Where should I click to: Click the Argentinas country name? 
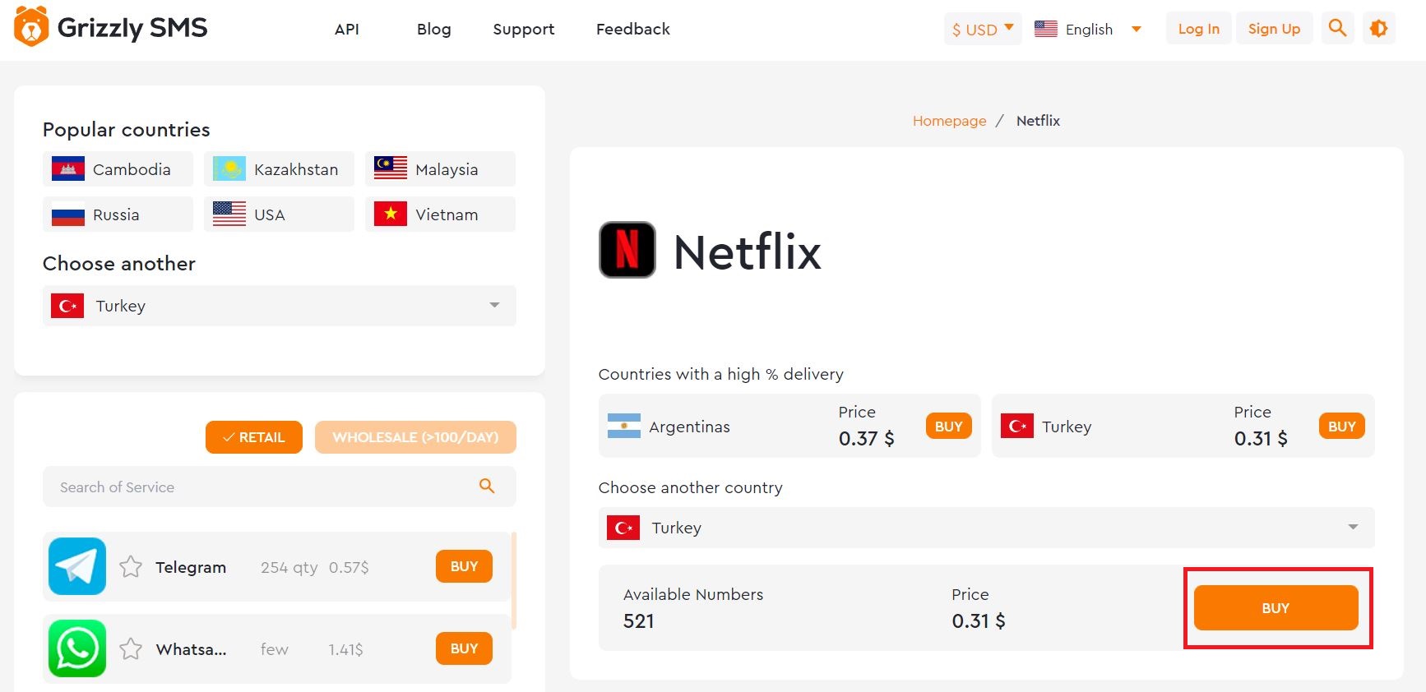(689, 427)
